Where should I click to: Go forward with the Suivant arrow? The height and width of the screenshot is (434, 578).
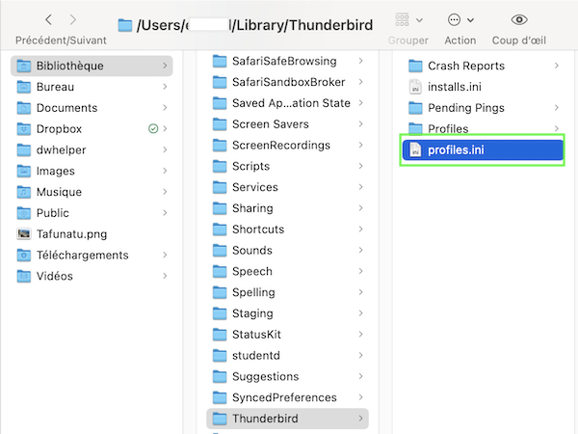pyautogui.click(x=73, y=19)
